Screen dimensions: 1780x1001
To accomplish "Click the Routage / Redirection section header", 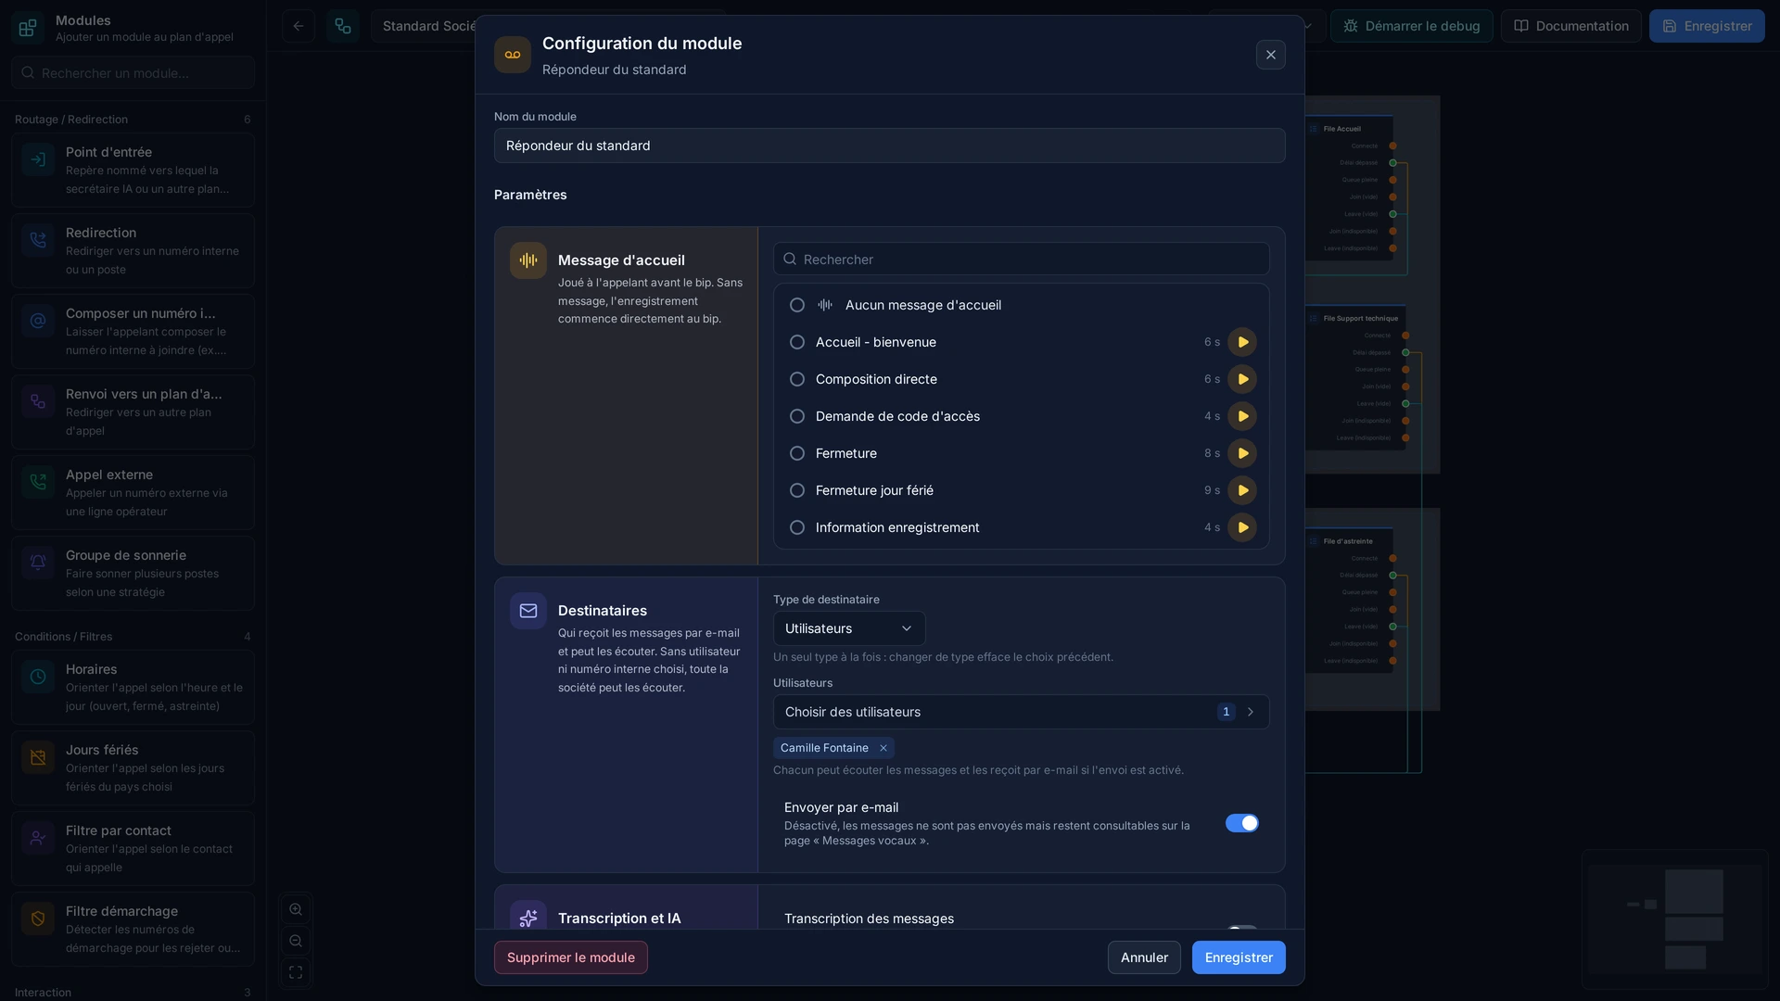I will pyautogui.click(x=133, y=120).
